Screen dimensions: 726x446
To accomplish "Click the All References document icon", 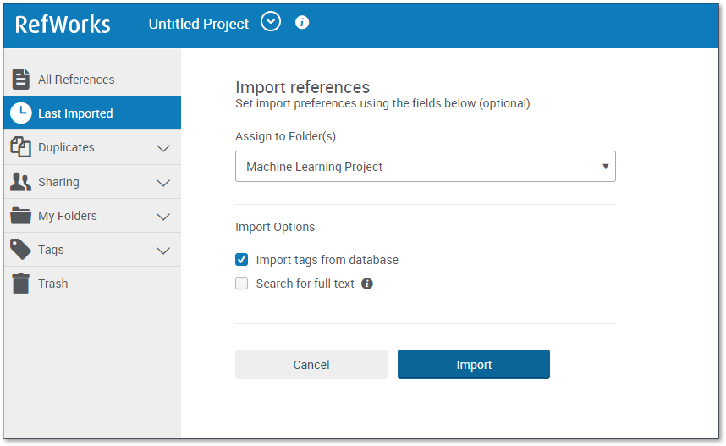I will [21, 80].
